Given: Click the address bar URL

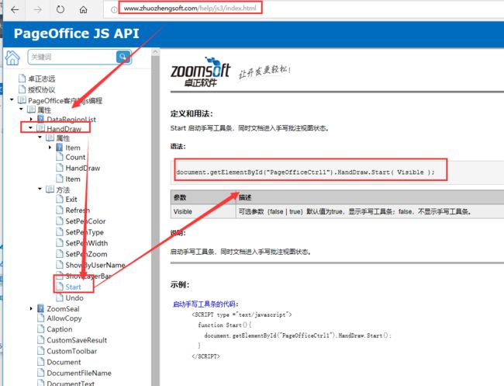Looking at the screenshot, I should coord(190,9).
